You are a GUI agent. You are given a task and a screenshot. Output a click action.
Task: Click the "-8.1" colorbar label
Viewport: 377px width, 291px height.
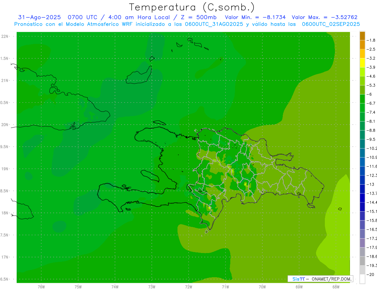(x=371, y=121)
